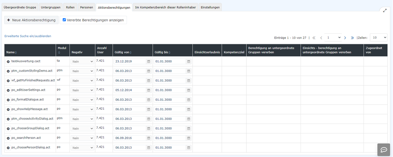Switch to the Personen tab

86,7
